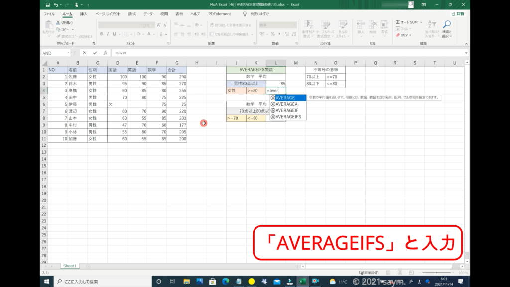Screen dimensions: 510x287
Task: Click the Find and Select magnifier icon
Action: click(x=446, y=25)
